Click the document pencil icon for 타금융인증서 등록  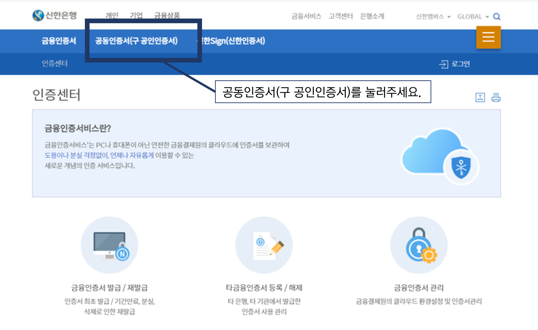click(264, 245)
